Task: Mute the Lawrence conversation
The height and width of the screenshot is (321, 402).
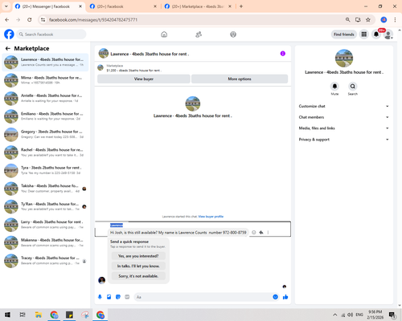Action: (334, 87)
